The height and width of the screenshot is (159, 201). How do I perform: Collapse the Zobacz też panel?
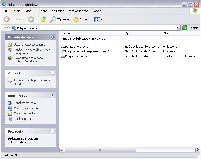(52, 73)
